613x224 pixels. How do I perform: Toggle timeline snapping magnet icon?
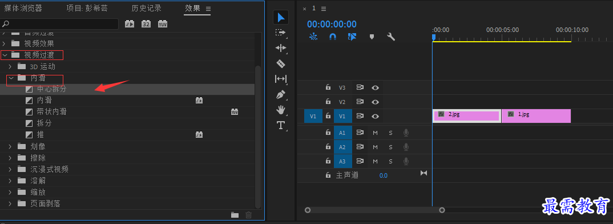click(333, 37)
